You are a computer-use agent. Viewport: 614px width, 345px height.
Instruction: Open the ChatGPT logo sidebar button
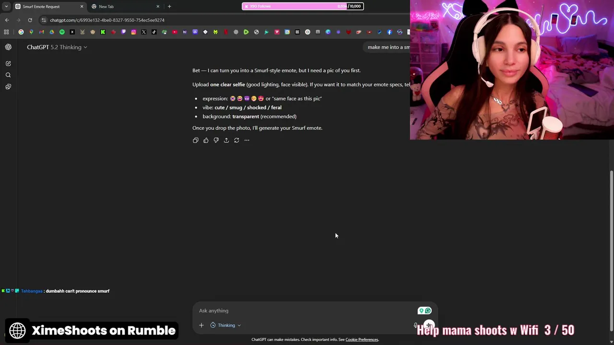[8, 47]
